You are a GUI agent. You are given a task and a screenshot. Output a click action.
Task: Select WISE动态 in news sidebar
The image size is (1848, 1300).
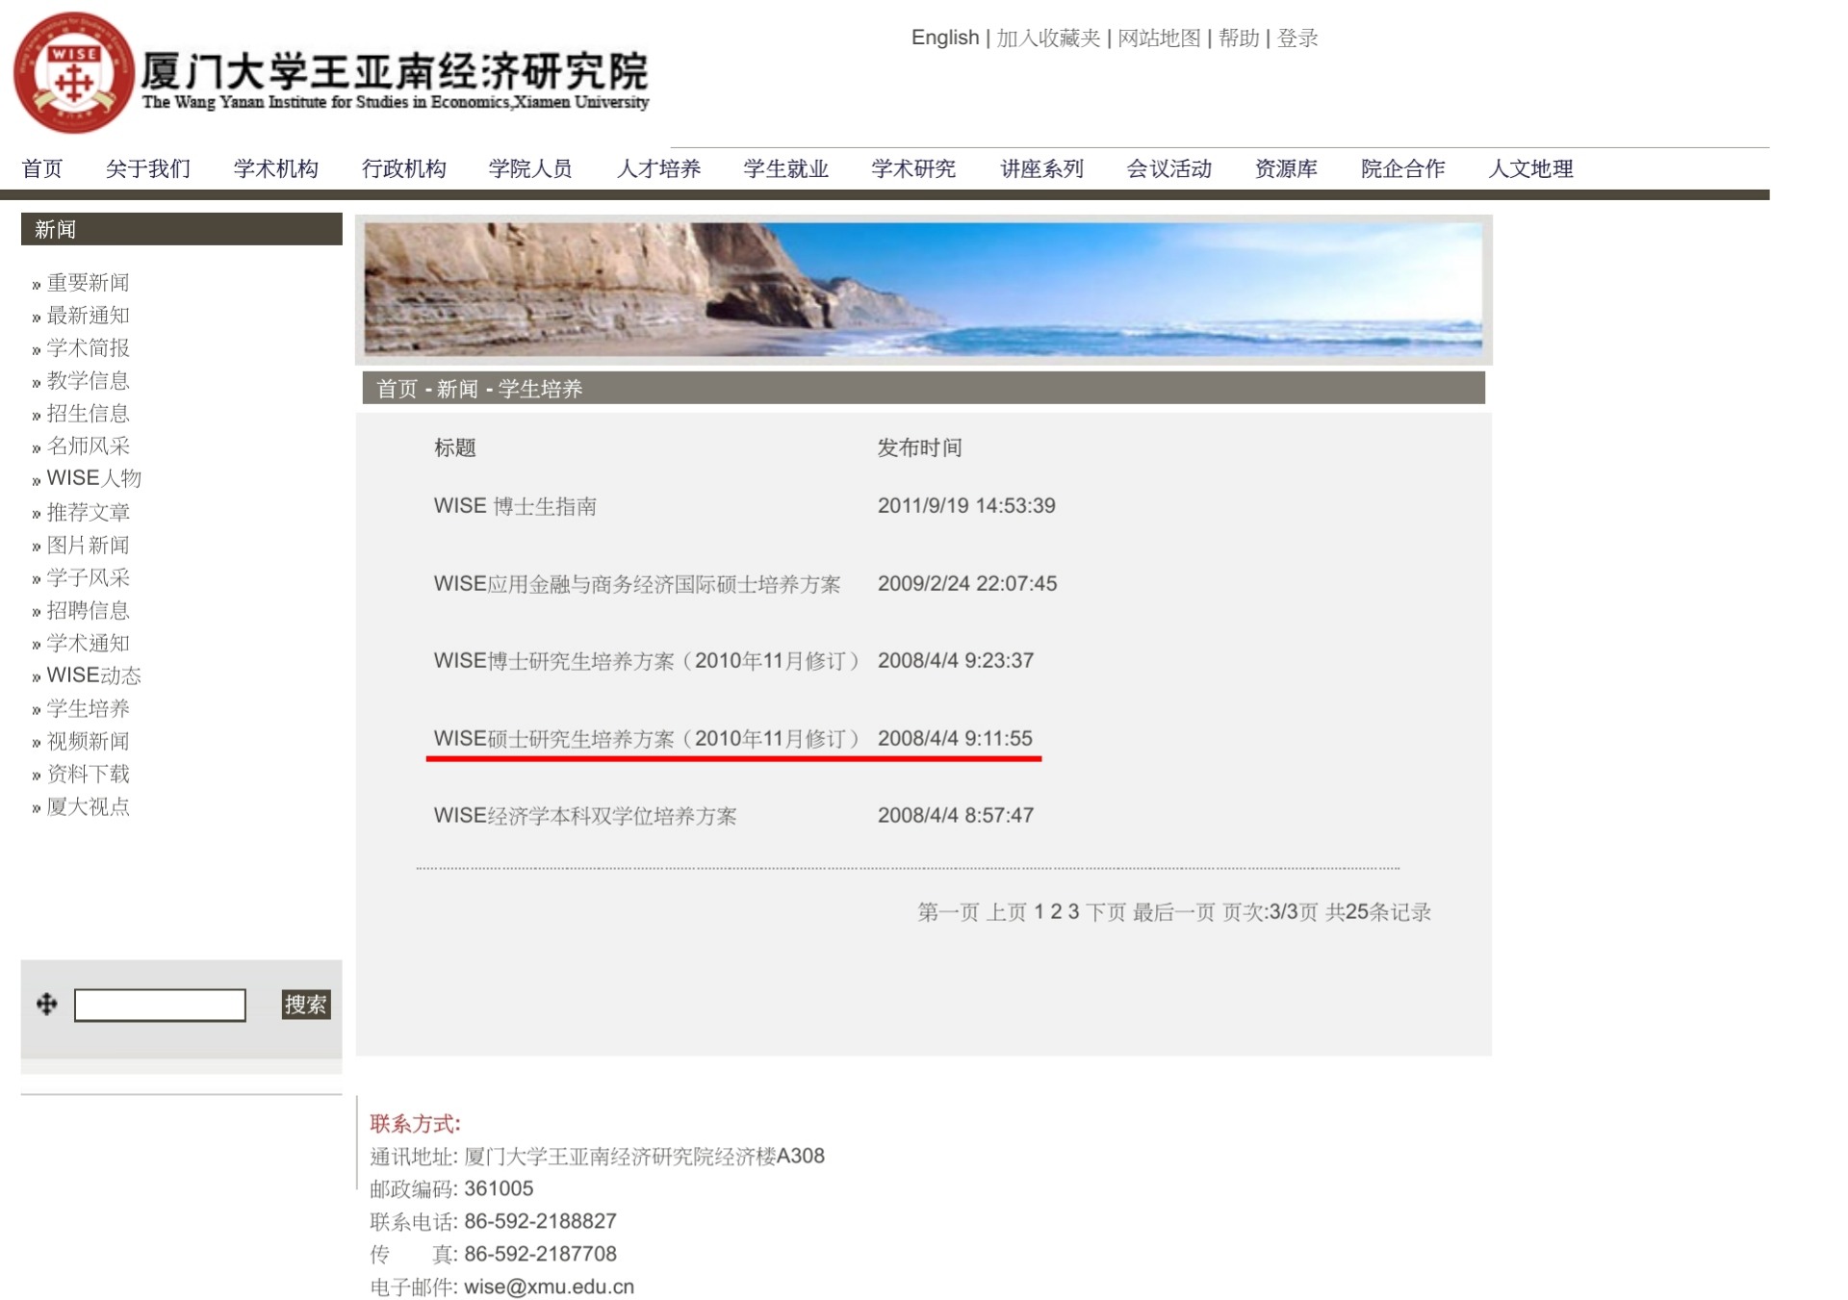click(93, 675)
